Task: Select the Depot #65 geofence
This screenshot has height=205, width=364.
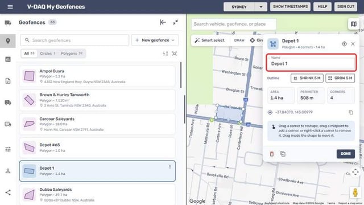Action: tap(97, 148)
